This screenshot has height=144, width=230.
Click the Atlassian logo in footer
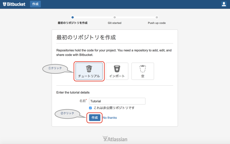(x=115, y=139)
